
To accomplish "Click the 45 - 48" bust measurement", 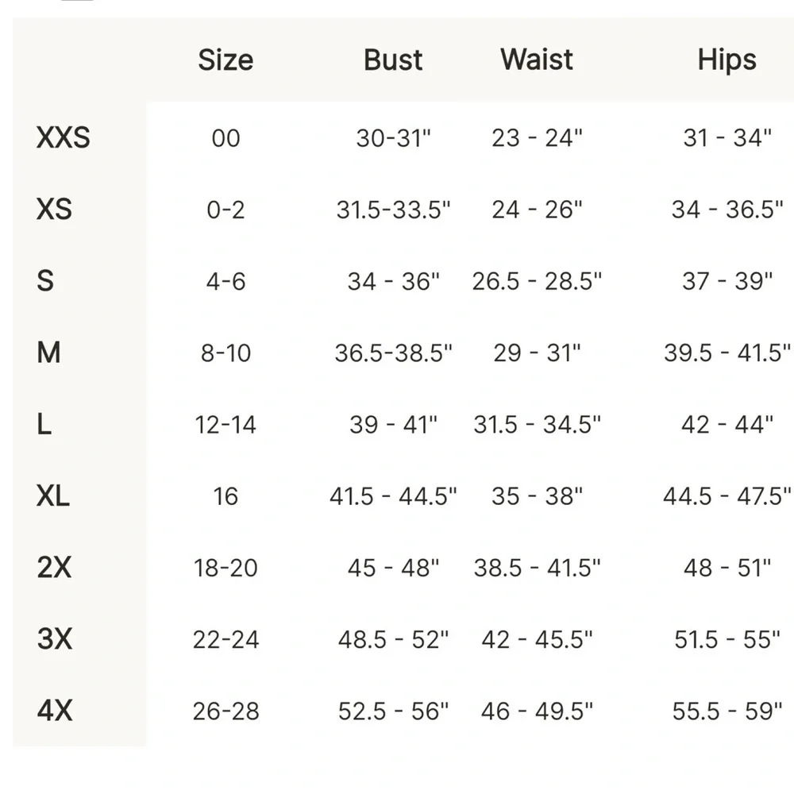I will (393, 568).
